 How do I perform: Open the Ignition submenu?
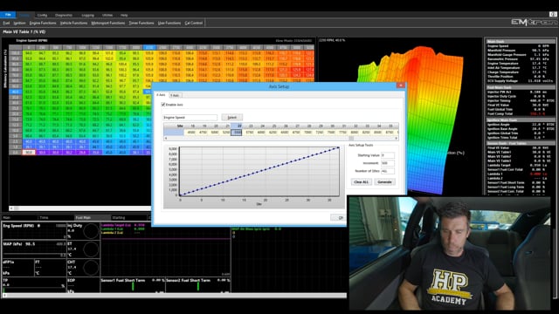[19, 23]
